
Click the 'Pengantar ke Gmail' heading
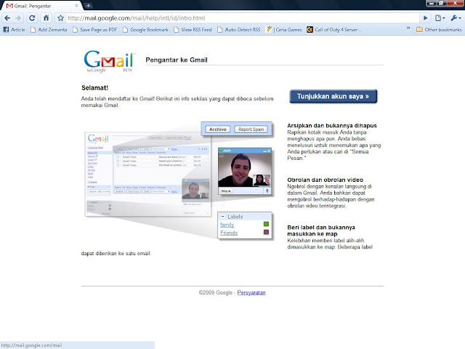[177, 60]
